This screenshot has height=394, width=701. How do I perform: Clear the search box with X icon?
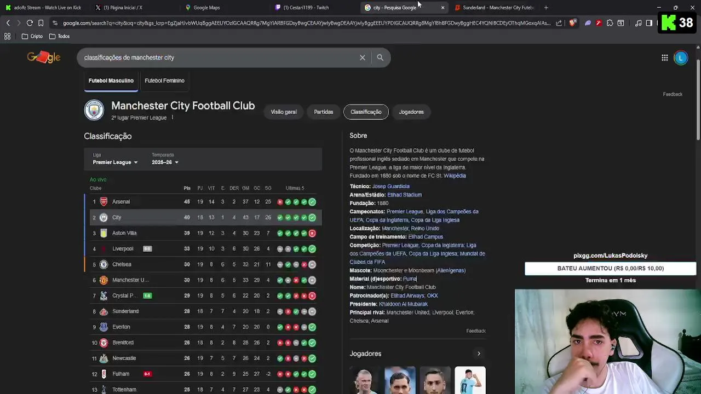point(363,57)
